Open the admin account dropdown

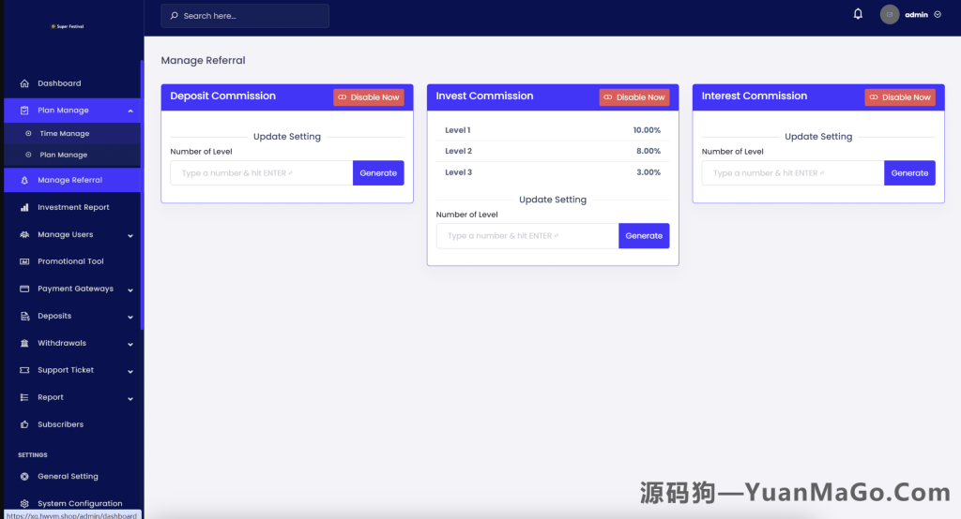coord(938,15)
